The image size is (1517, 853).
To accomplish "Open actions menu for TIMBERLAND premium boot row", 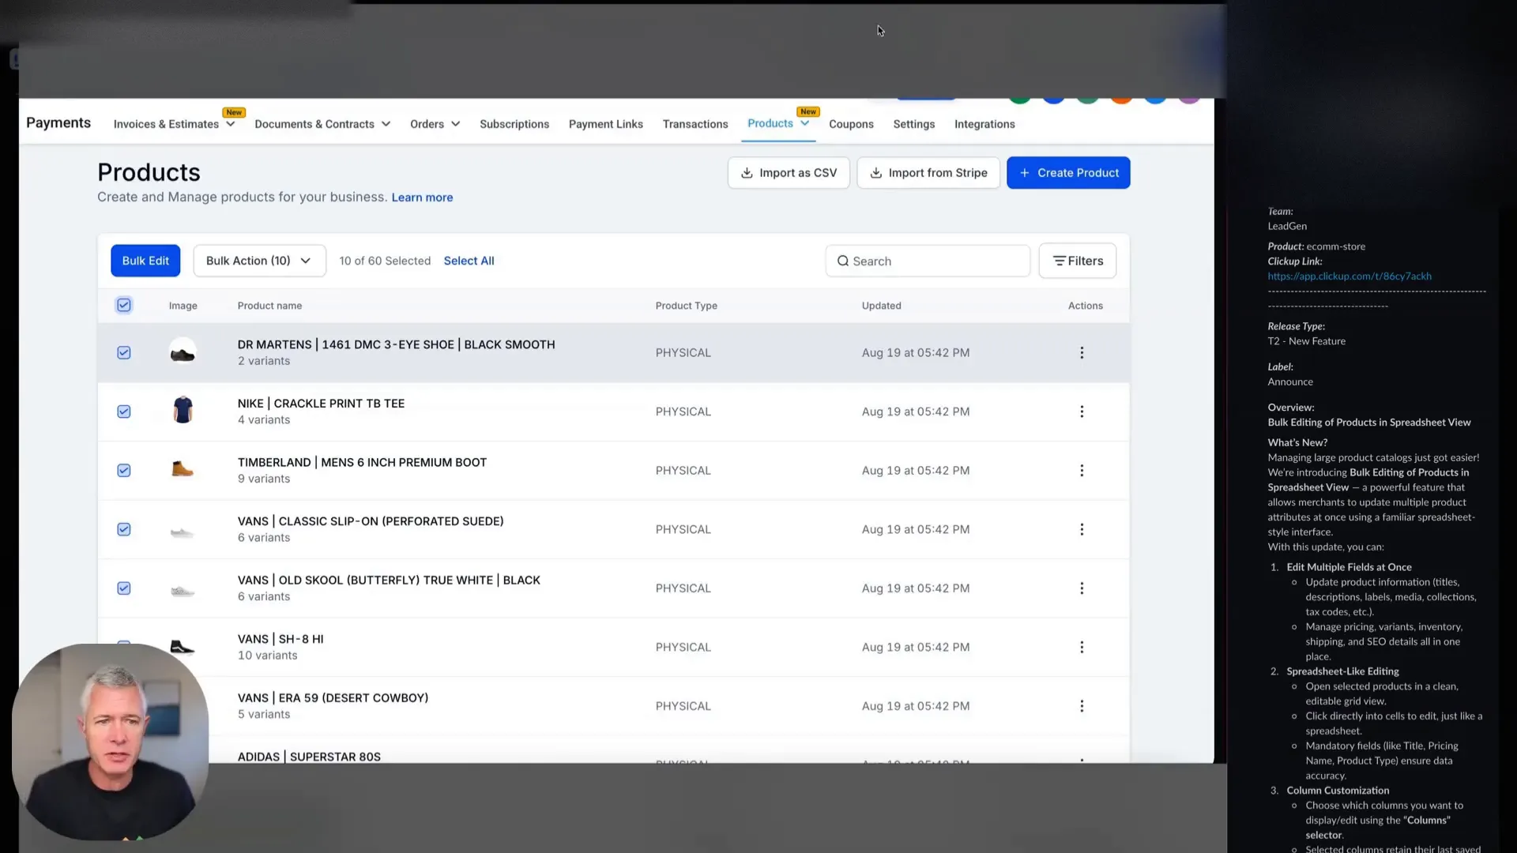I will coord(1082,470).
